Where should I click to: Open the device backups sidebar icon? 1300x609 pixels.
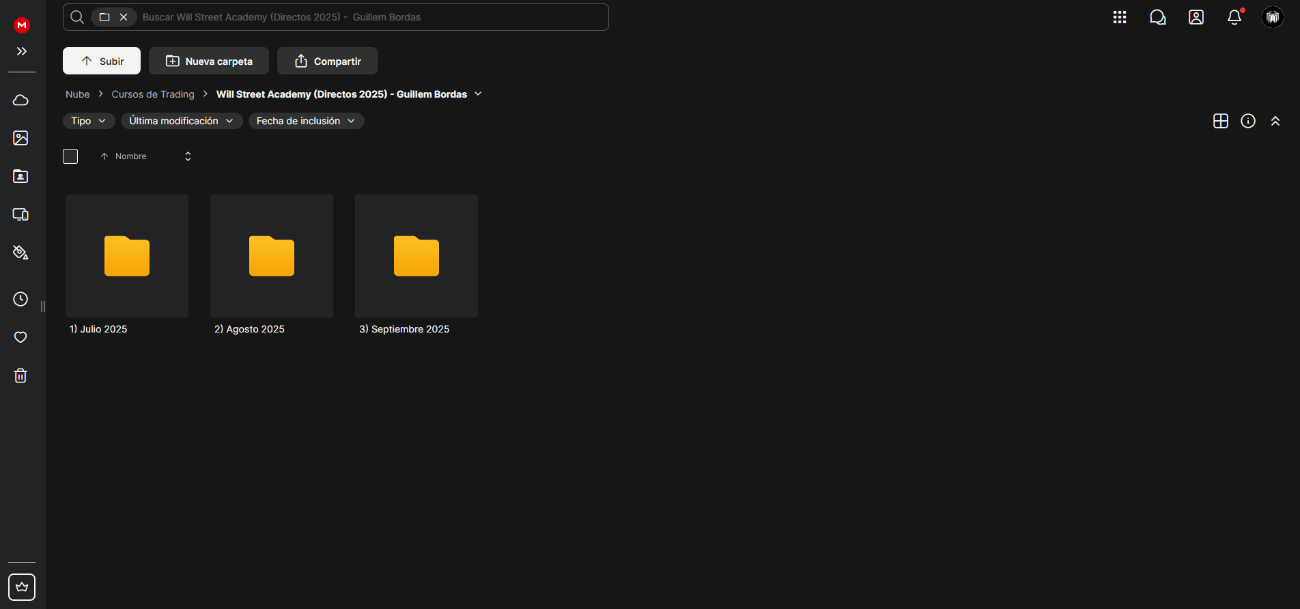coord(20,214)
